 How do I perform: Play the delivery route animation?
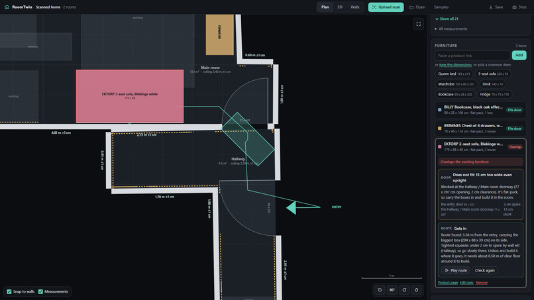point(456,270)
